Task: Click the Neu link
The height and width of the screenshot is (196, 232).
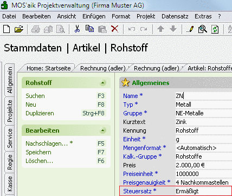Action: coord(31,104)
